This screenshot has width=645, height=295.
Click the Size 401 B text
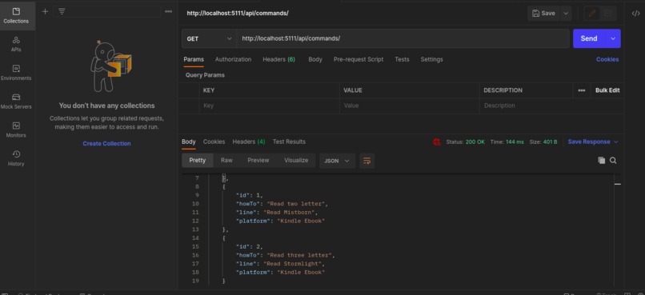pyautogui.click(x=543, y=142)
